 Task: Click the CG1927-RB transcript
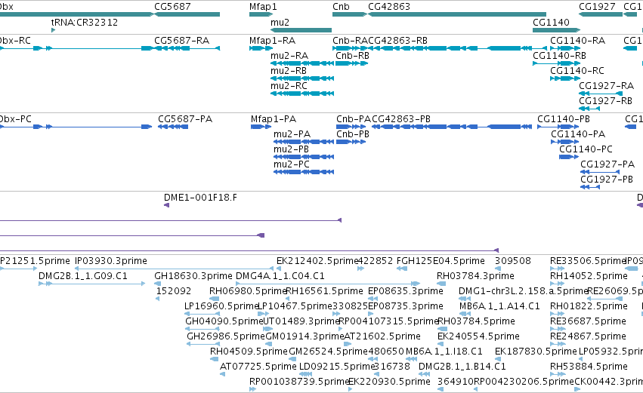[589, 109]
